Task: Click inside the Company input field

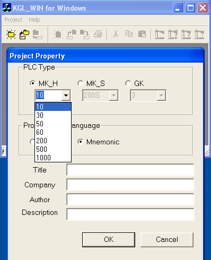Action: (130, 185)
